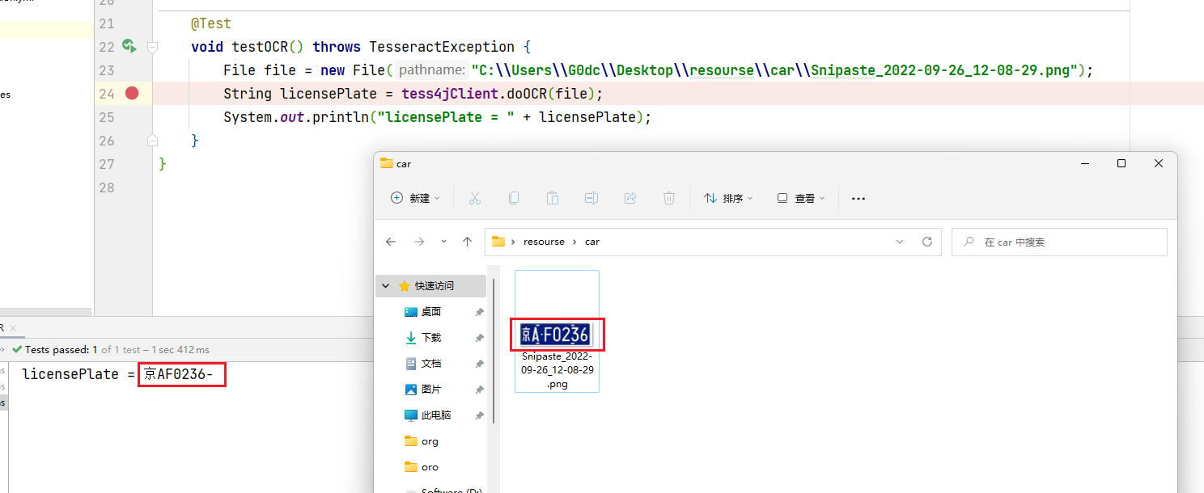Click the Paste icon in Explorer toolbar
This screenshot has width=1204, height=493.
[x=553, y=198]
